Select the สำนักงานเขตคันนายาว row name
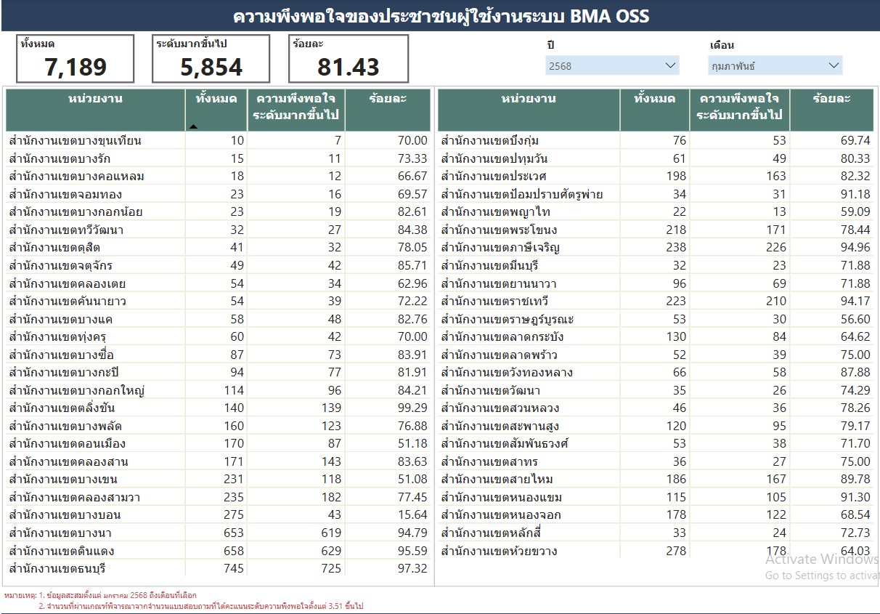This screenshot has width=880, height=614. click(68, 301)
